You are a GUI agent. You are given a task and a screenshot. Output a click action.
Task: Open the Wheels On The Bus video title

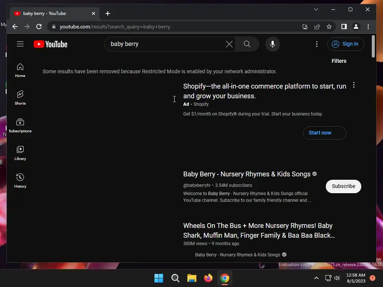pyautogui.click(x=259, y=230)
